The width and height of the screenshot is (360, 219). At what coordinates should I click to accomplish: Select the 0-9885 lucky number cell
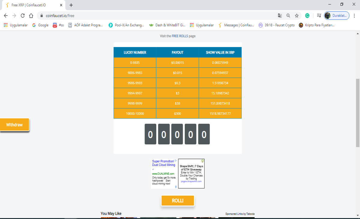pos(135,63)
